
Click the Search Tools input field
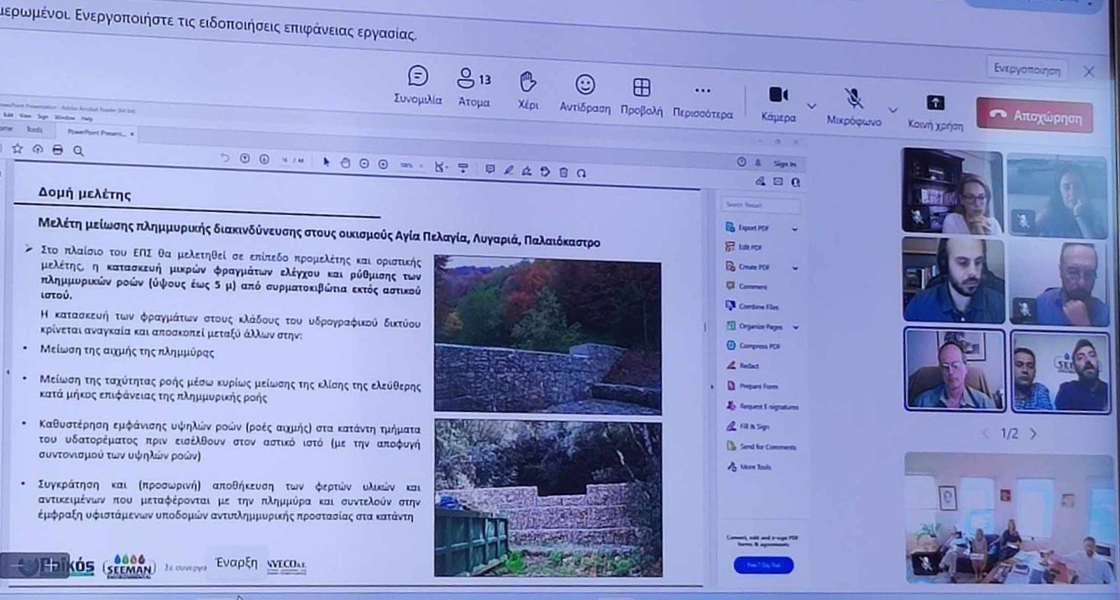(x=759, y=205)
